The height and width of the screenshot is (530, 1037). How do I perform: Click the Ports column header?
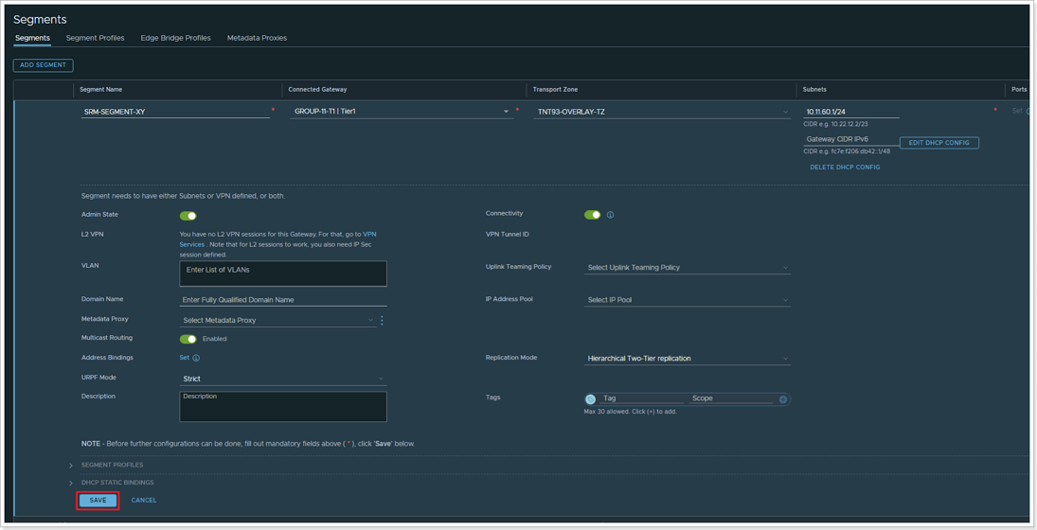tap(1019, 90)
